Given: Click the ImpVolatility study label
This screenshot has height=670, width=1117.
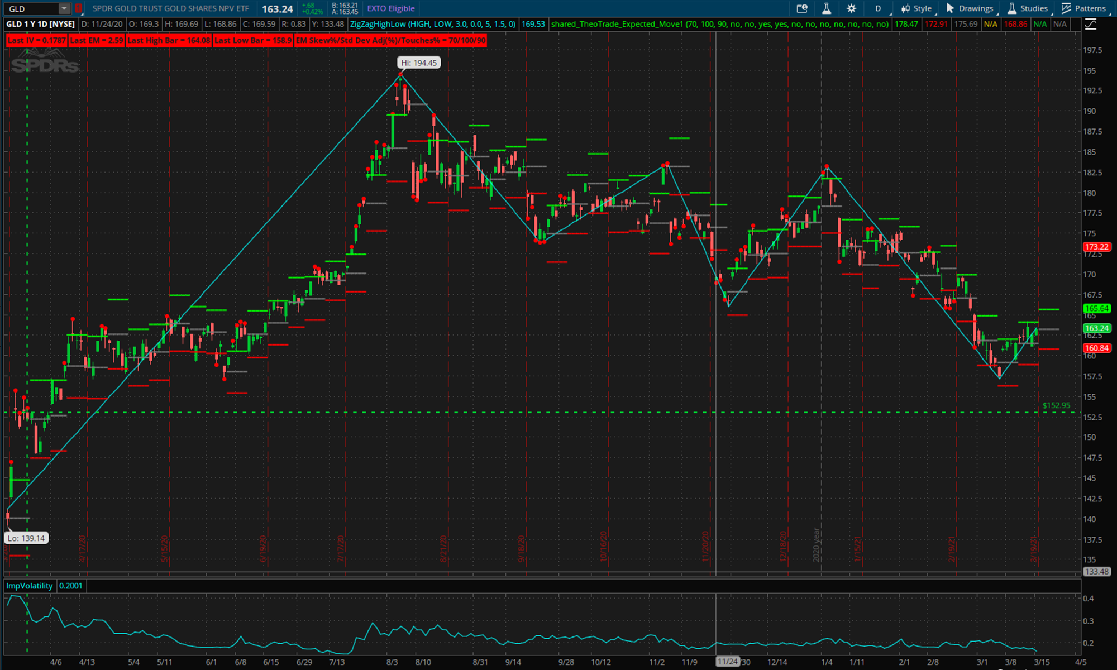Looking at the screenshot, I should (29, 586).
